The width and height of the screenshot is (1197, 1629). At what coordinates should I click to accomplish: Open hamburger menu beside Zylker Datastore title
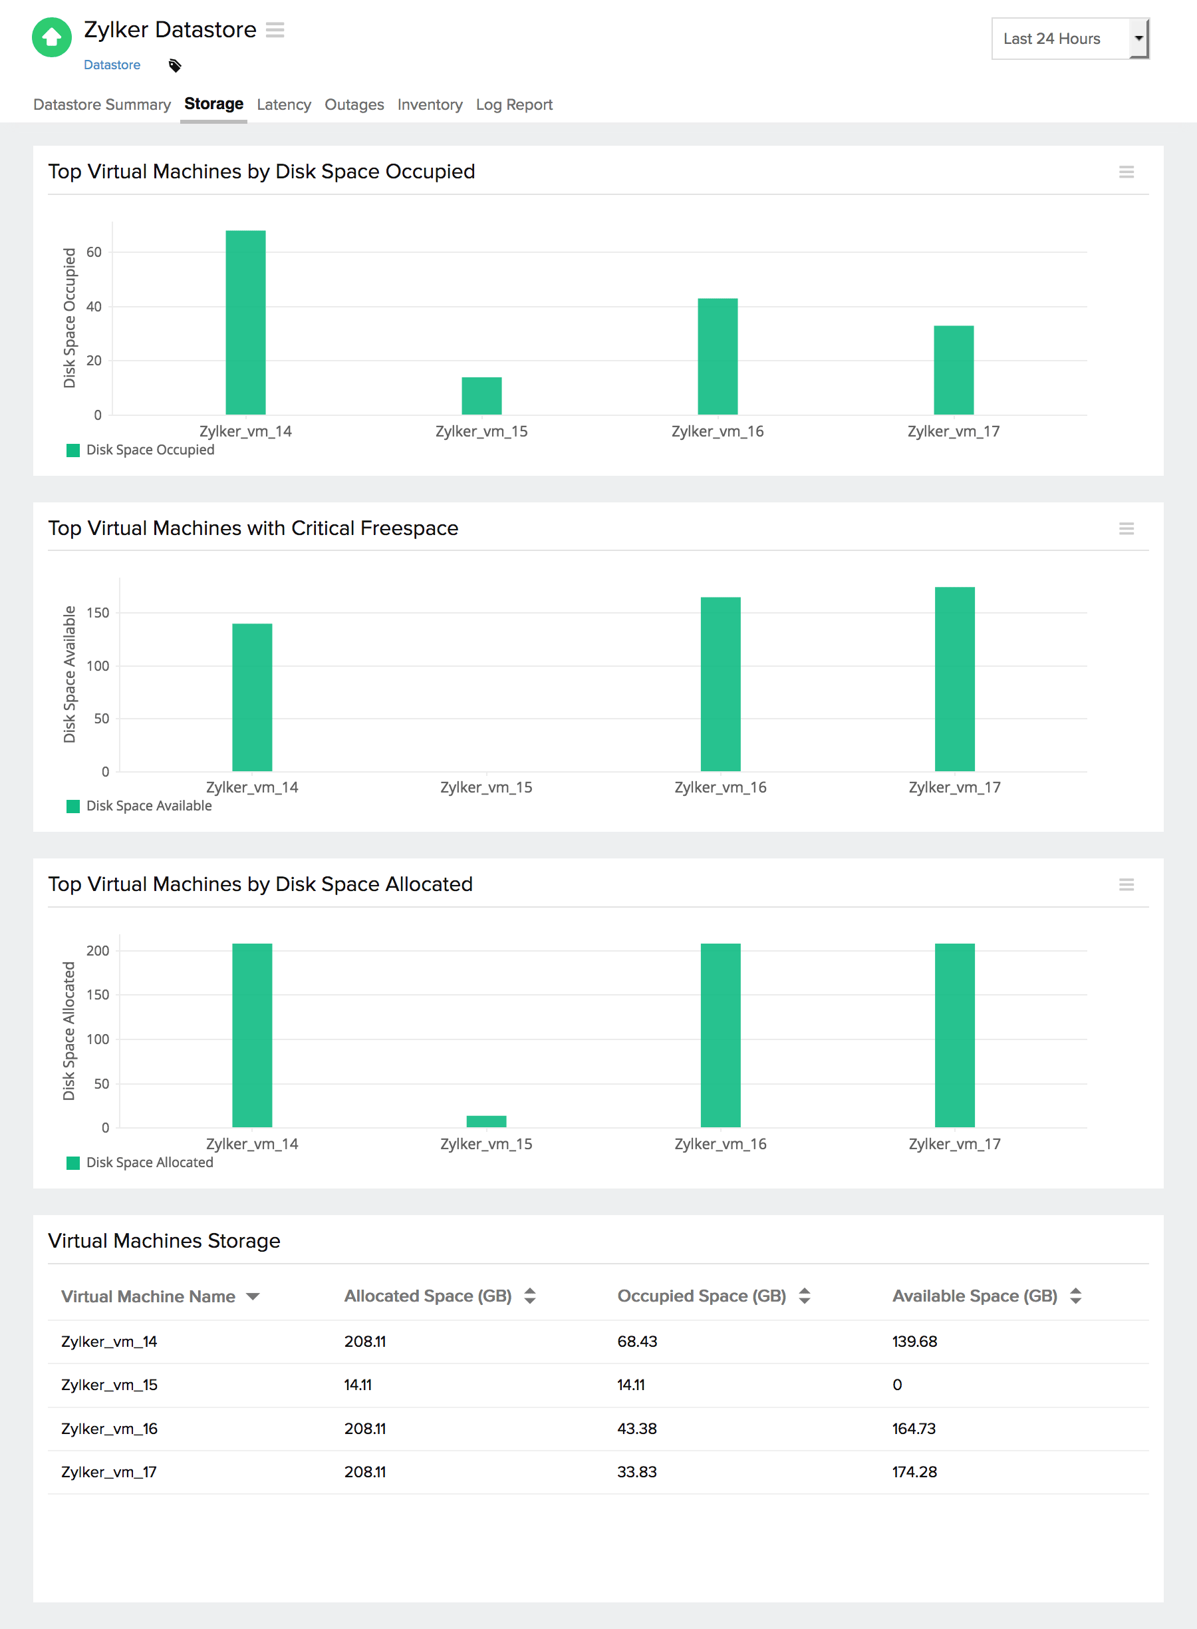[275, 30]
